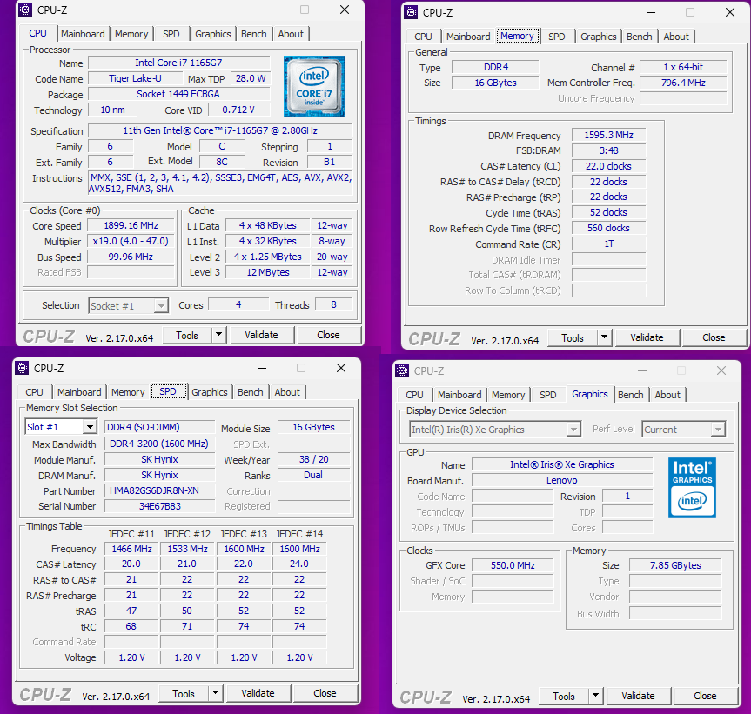
Task: Click Tools button in the processor window
Action: point(187,335)
